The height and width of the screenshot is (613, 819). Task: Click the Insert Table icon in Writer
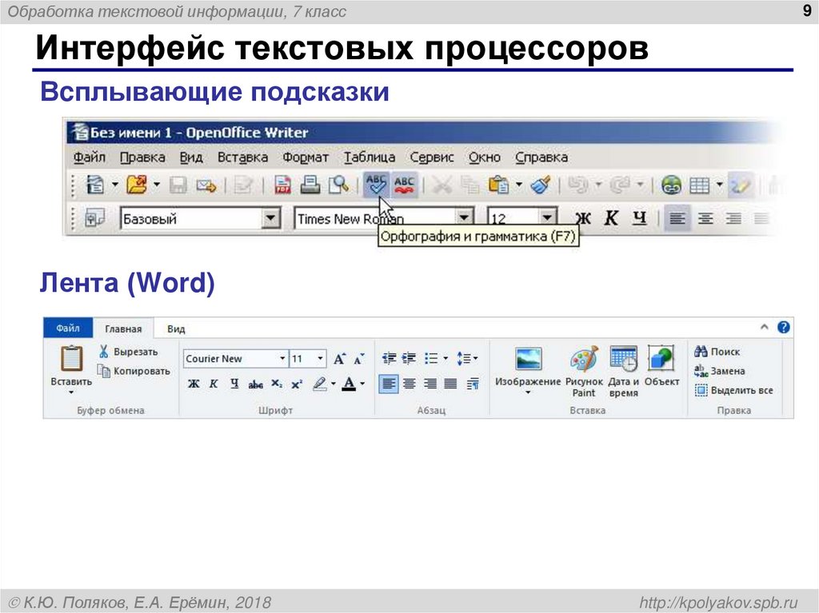pos(699,185)
